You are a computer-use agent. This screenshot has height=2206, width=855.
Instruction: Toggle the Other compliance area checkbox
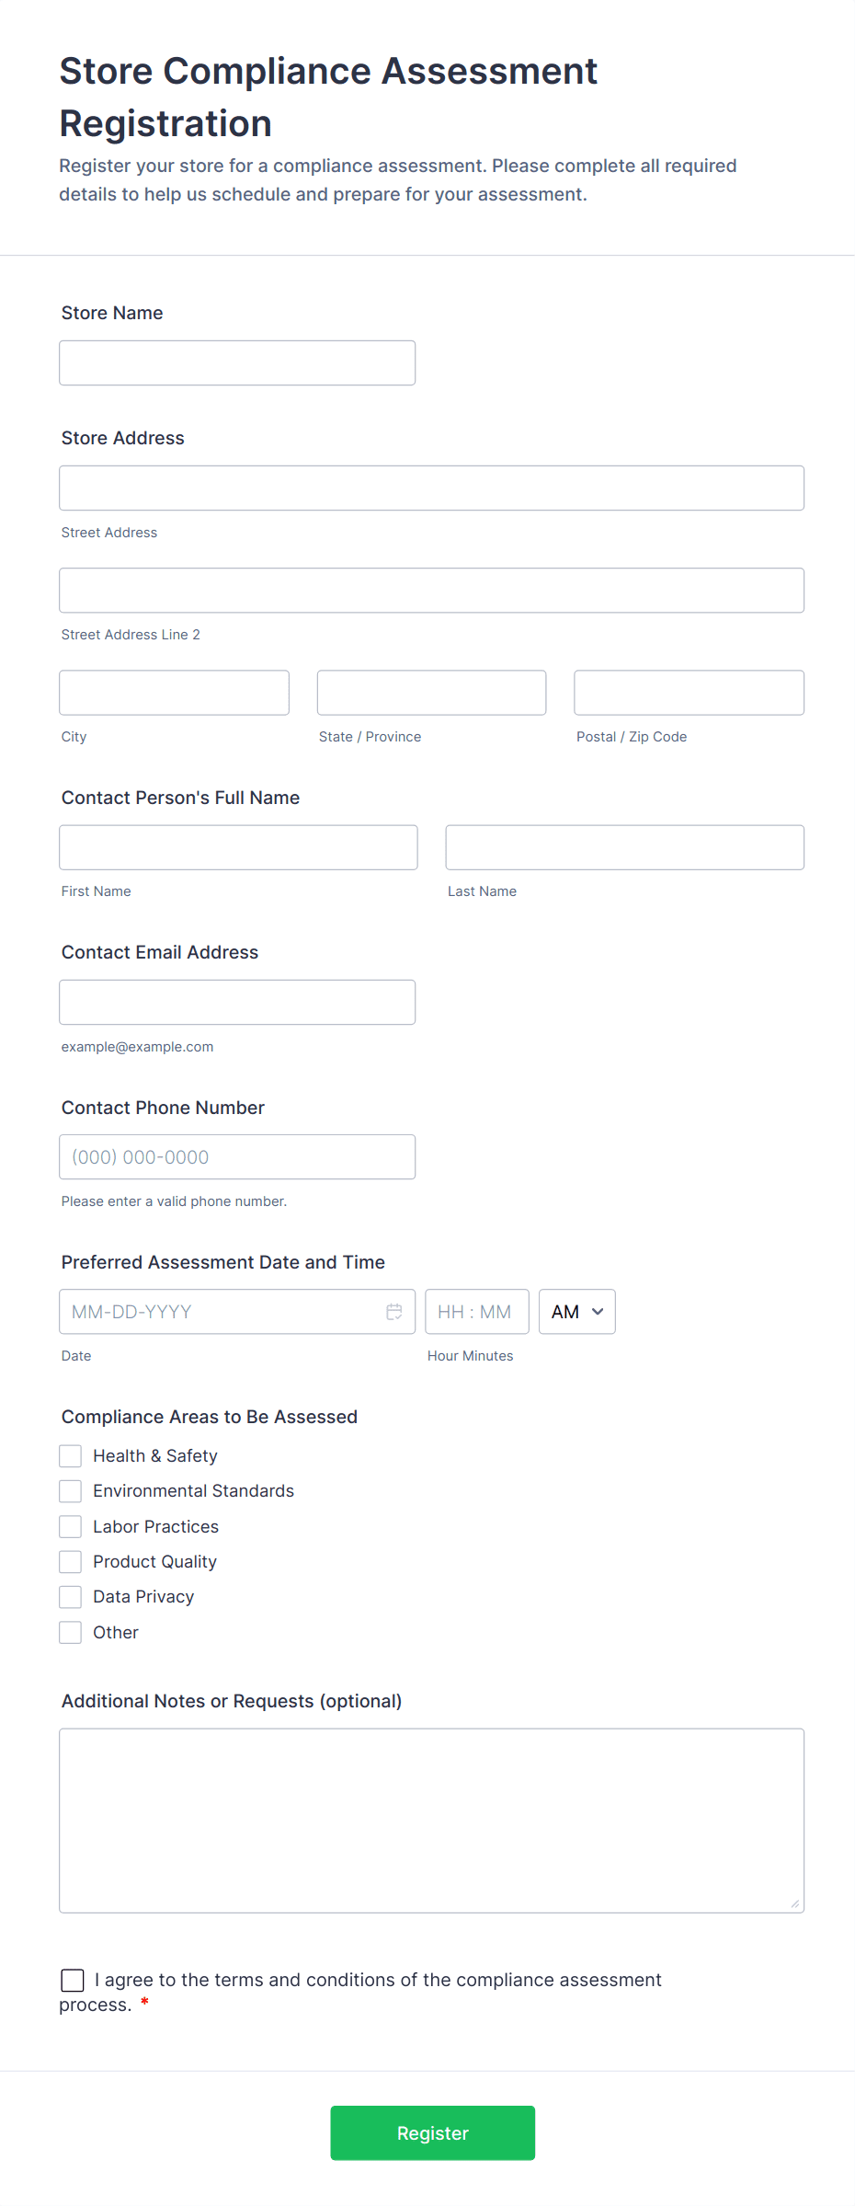(71, 1633)
